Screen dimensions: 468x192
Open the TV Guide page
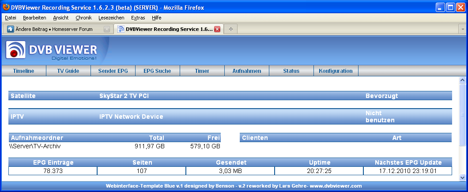point(68,71)
